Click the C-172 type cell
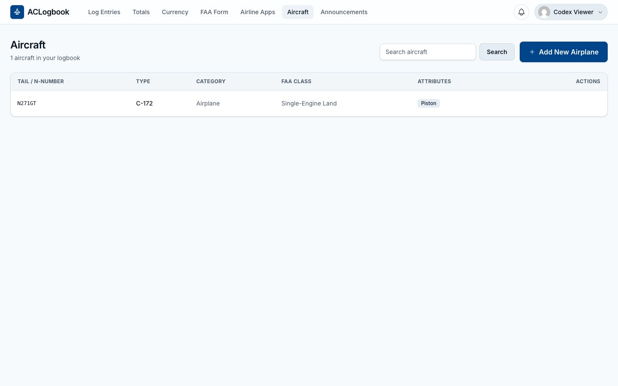618x386 pixels. coord(144,103)
